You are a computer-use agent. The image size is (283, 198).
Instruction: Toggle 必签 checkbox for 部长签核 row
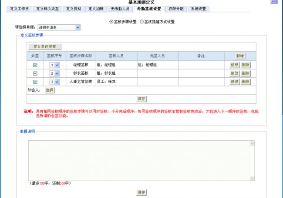coord(35,73)
